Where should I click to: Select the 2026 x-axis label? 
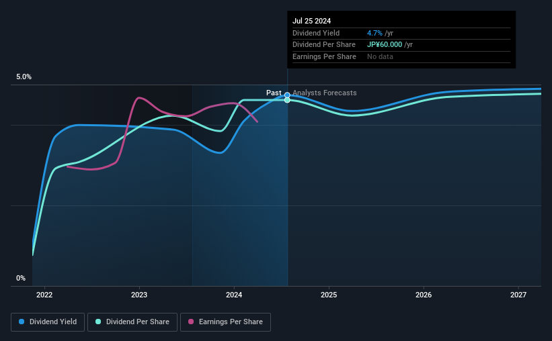(424, 295)
